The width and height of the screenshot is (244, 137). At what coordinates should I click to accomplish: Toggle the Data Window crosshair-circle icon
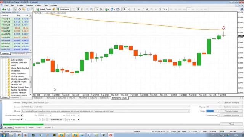click(19, 9)
